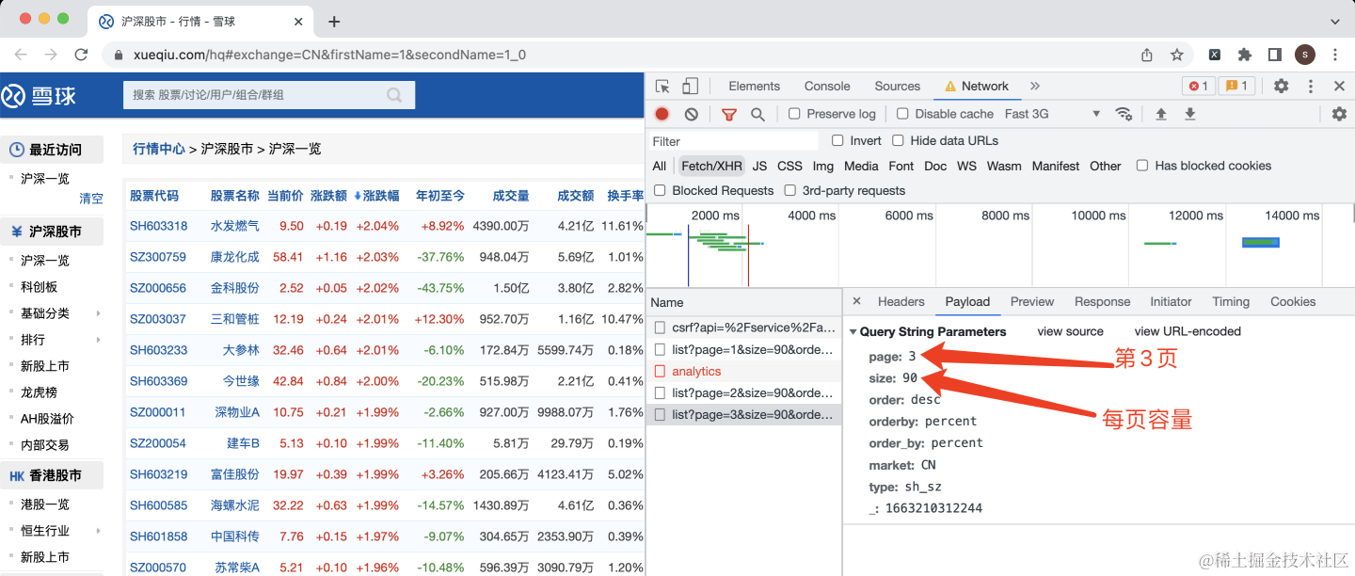Open 科创板 in the sidebar
This screenshot has height=576, width=1355.
[x=39, y=287]
